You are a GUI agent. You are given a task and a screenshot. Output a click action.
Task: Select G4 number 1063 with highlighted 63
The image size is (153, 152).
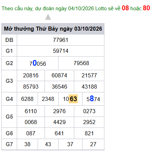70,99
